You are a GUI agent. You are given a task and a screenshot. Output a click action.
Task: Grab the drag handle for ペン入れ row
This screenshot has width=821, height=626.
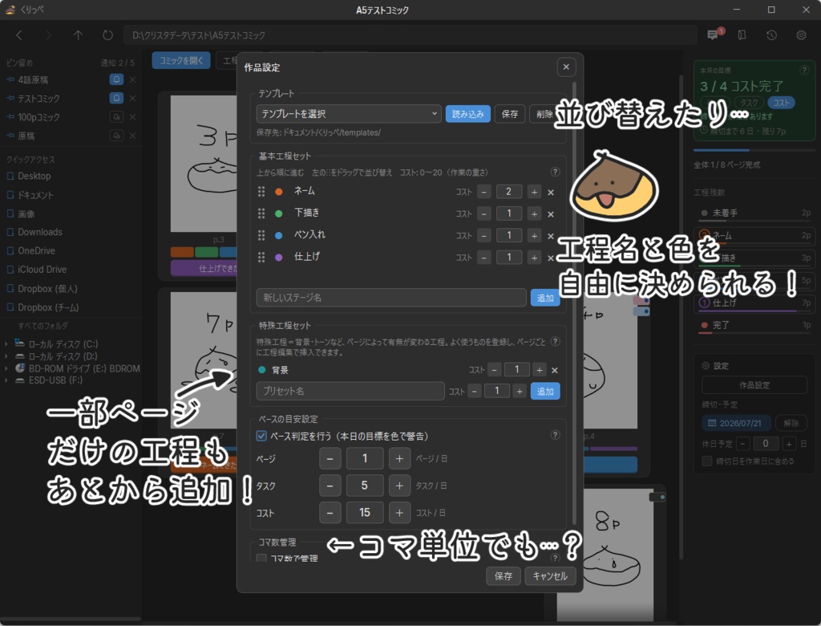coord(261,235)
